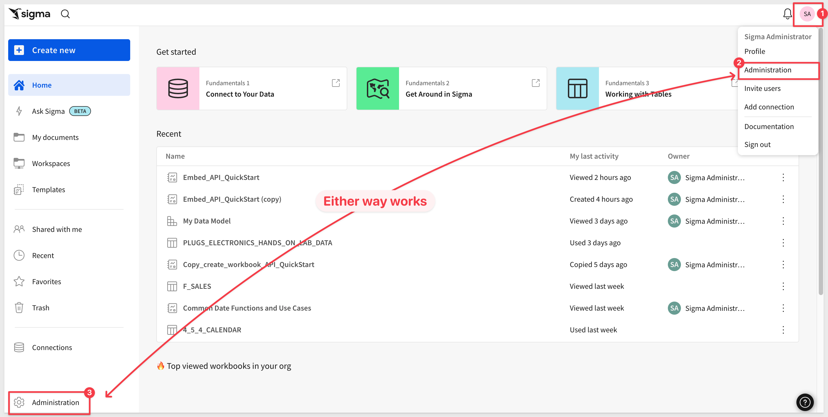Click the Get Around in Sigma card title

439,94
